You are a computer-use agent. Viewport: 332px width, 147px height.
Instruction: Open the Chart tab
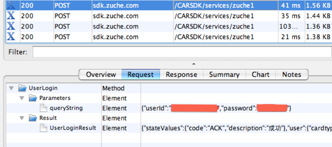(261, 75)
